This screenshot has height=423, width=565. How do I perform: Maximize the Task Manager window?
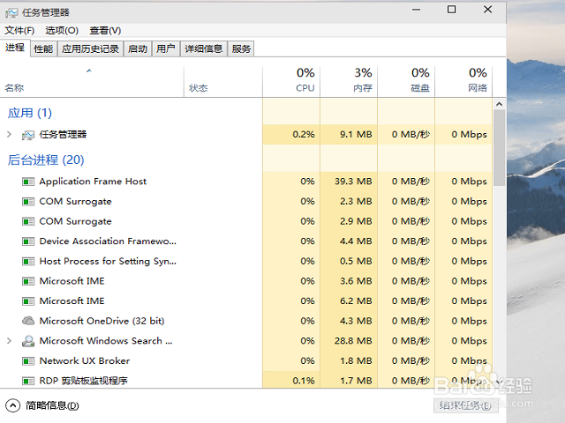click(x=451, y=10)
